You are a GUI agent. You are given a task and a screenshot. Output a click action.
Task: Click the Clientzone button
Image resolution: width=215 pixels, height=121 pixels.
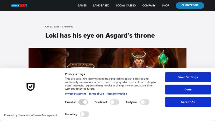pyautogui.click(x=190, y=5)
